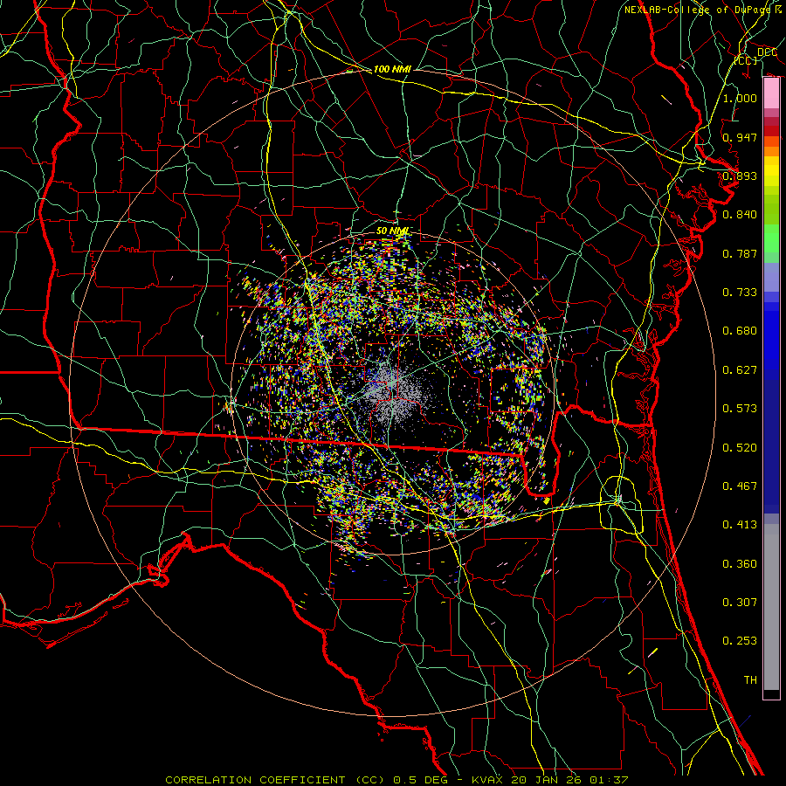Click the 0.413 legend value
Screen dimensions: 786x786
pos(740,525)
